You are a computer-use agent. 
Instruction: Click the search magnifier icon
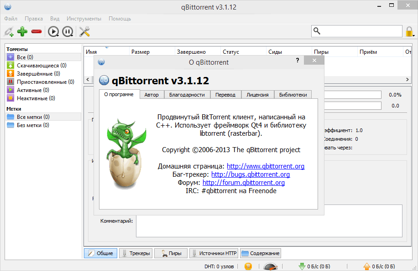(x=317, y=31)
